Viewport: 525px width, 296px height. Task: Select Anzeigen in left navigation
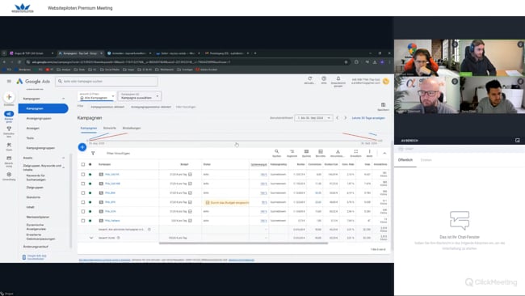point(33,128)
